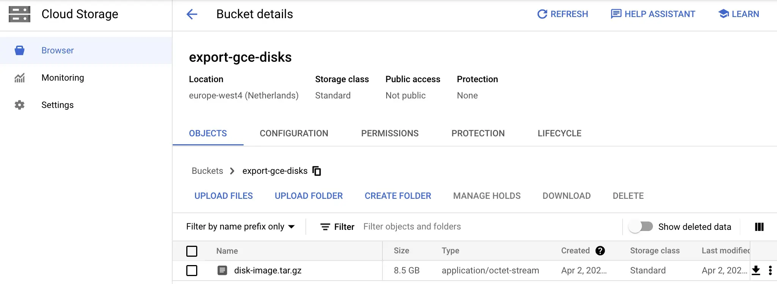Click the Cloud Storage product logo icon
The height and width of the screenshot is (284, 777).
pyautogui.click(x=19, y=14)
